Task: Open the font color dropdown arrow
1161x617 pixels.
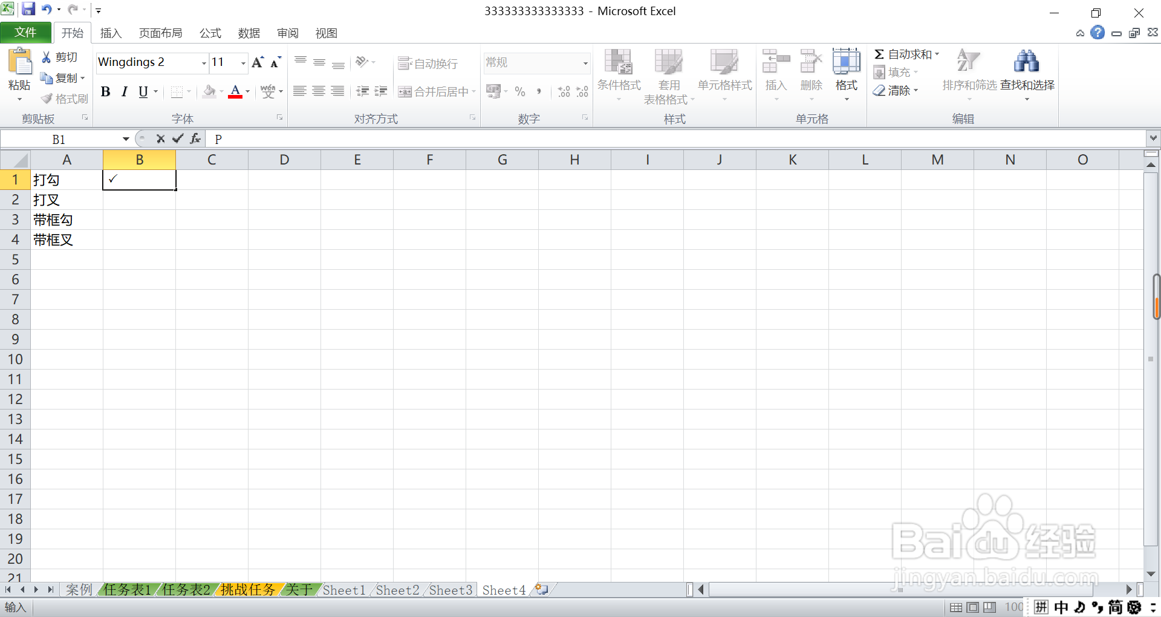Action: 248,92
